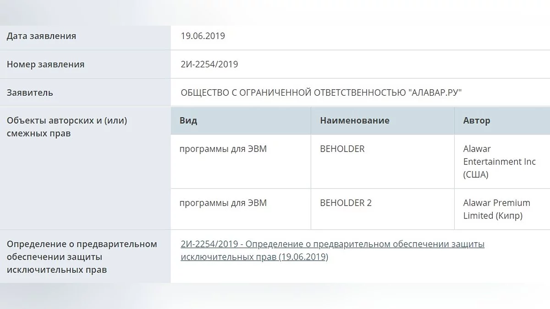The image size is (550, 309).
Task: Click "(США)" in the first author cell
Action: point(476,175)
